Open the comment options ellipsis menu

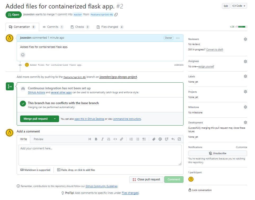[178, 38]
